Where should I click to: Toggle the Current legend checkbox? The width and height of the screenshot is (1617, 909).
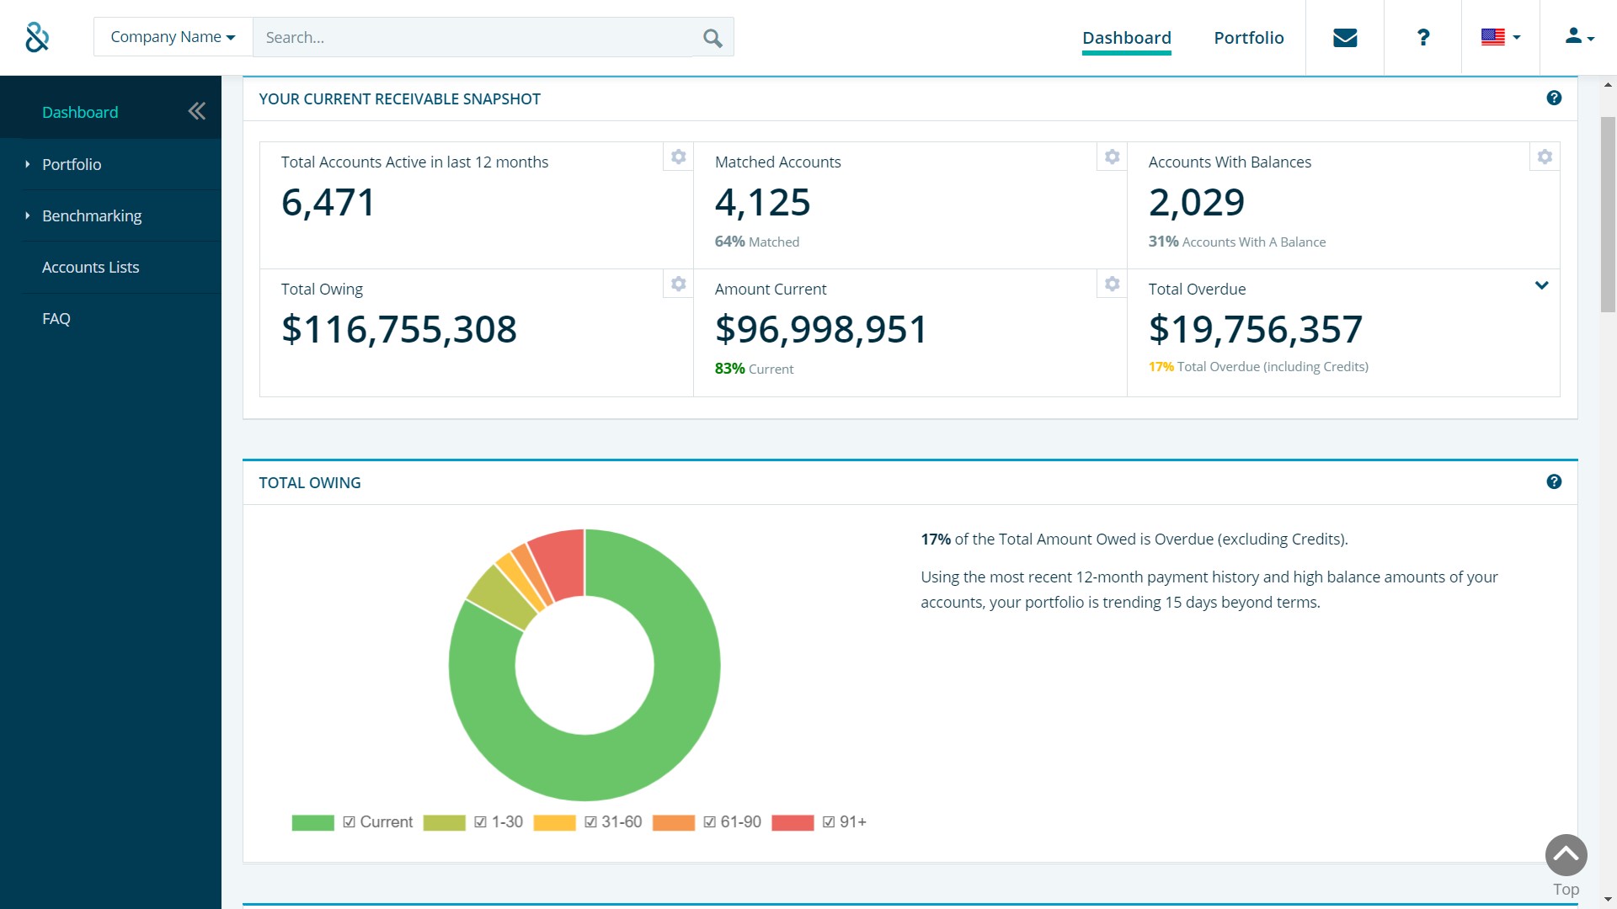pos(350,822)
